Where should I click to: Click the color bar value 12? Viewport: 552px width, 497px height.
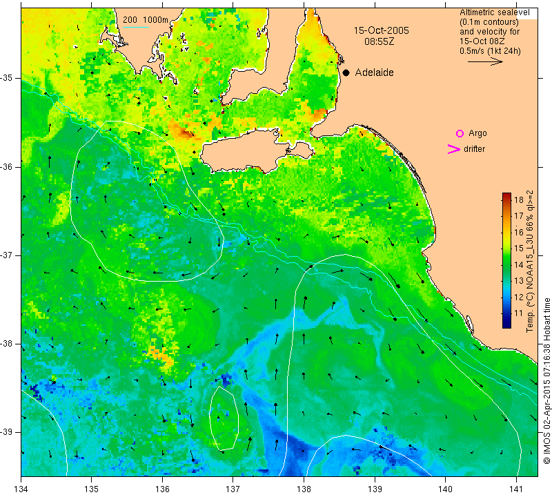(519, 297)
